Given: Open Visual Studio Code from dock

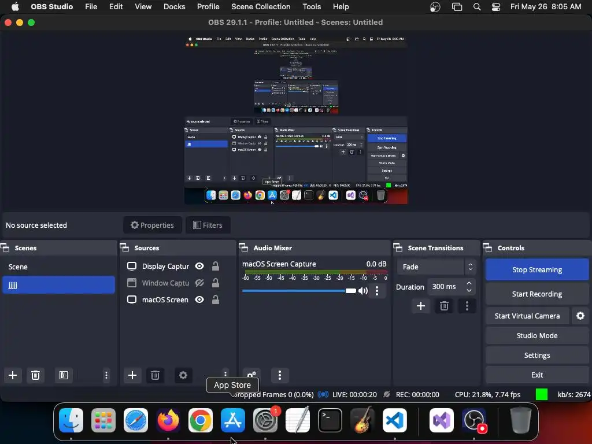Looking at the screenshot, I should point(394,420).
